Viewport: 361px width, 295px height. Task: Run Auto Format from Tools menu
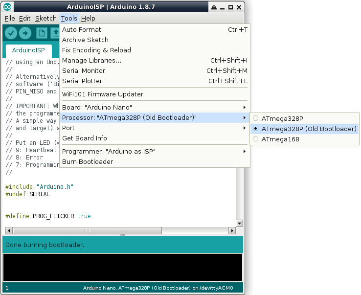[155, 29]
